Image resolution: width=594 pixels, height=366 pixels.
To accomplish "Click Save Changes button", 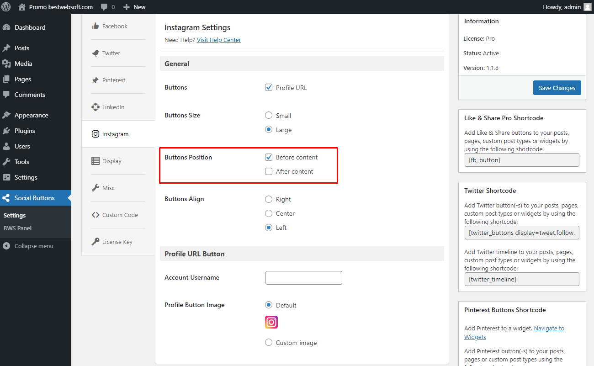I will point(557,88).
